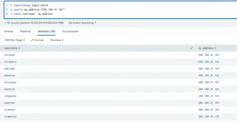The height and width of the screenshot is (123, 237).
Task: Select username yqcroom
Action: 9,69
